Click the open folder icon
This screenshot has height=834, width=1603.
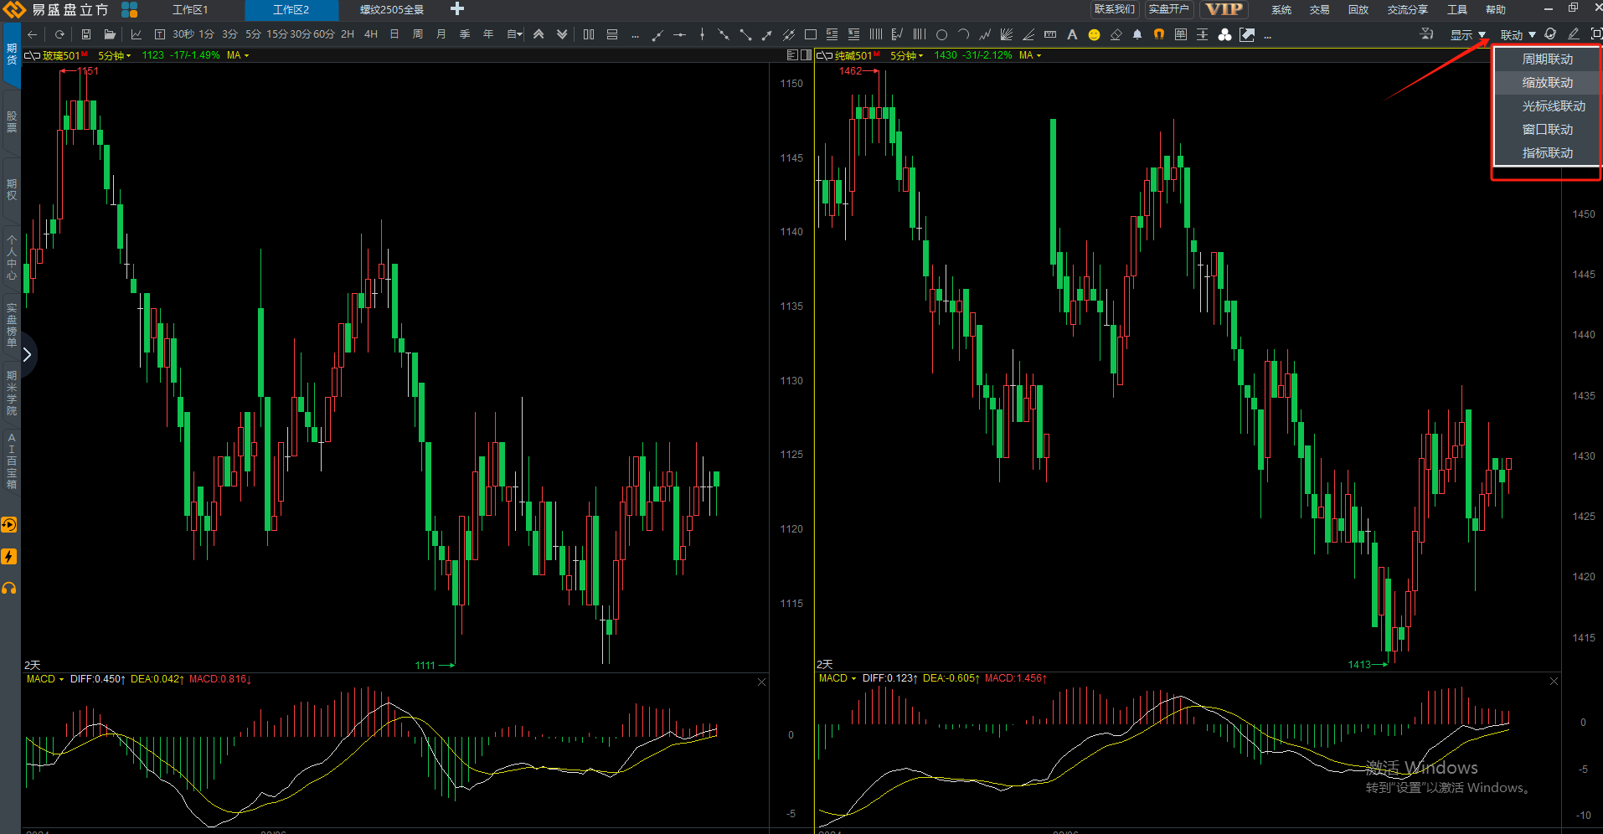tap(110, 34)
